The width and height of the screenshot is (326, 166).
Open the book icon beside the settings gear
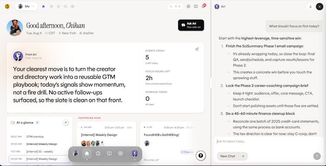coord(196,7)
